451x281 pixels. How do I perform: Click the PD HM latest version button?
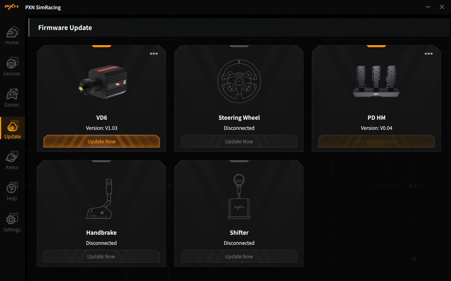pyautogui.click(x=376, y=141)
